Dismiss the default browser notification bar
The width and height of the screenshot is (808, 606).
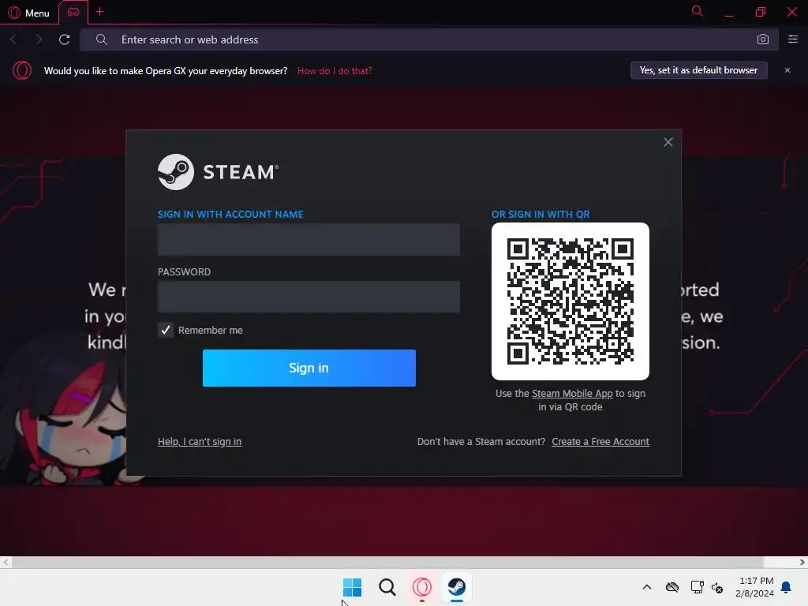pyautogui.click(x=787, y=70)
